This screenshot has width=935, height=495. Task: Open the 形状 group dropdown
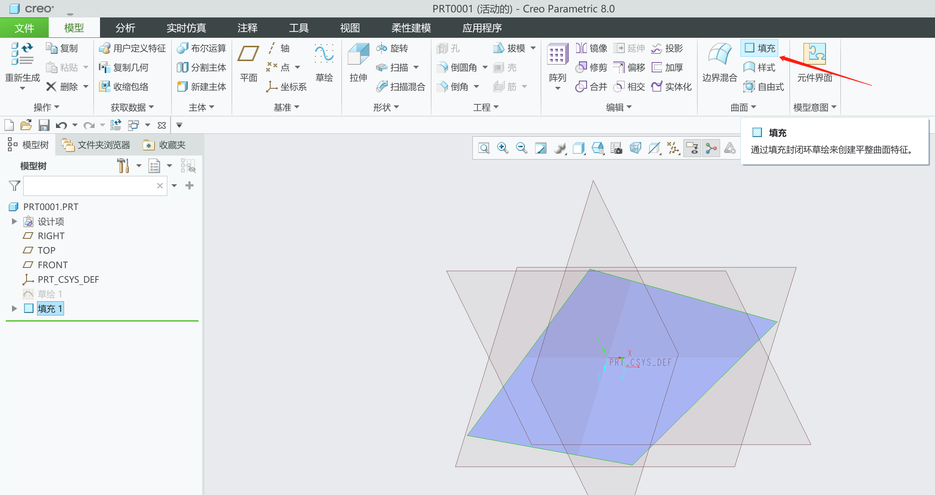click(x=386, y=107)
